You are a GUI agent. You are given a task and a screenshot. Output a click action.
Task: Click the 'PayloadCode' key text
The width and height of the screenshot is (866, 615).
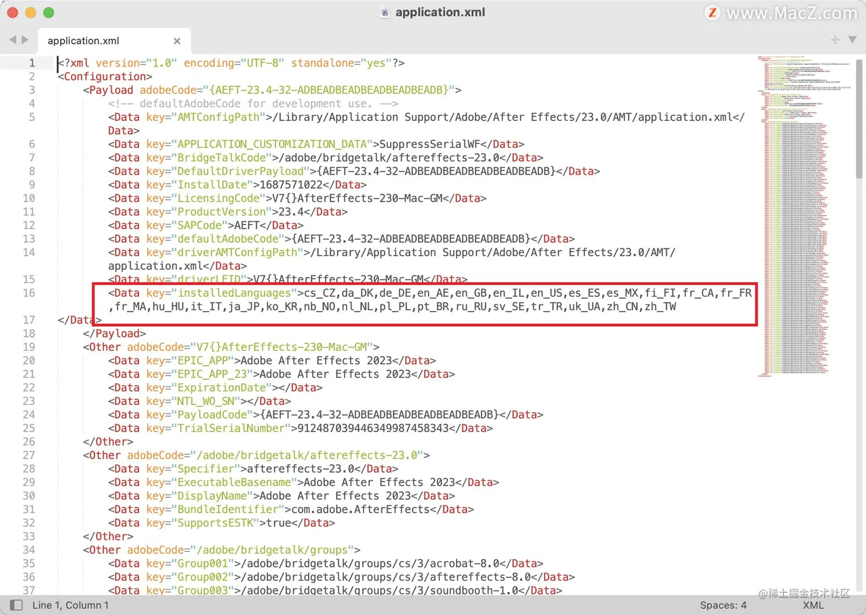pos(212,414)
